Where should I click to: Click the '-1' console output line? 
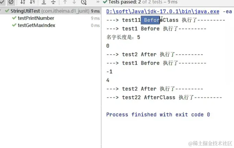pos(109,72)
